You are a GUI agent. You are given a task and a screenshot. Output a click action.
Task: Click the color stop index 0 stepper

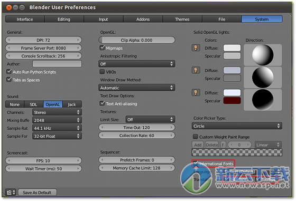coord(239,145)
